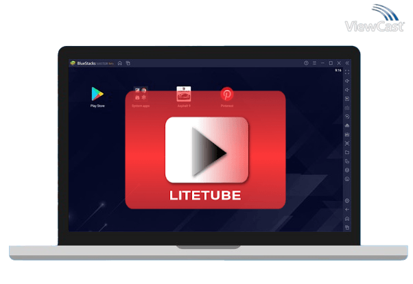Open the Pinterest app

[227, 97]
